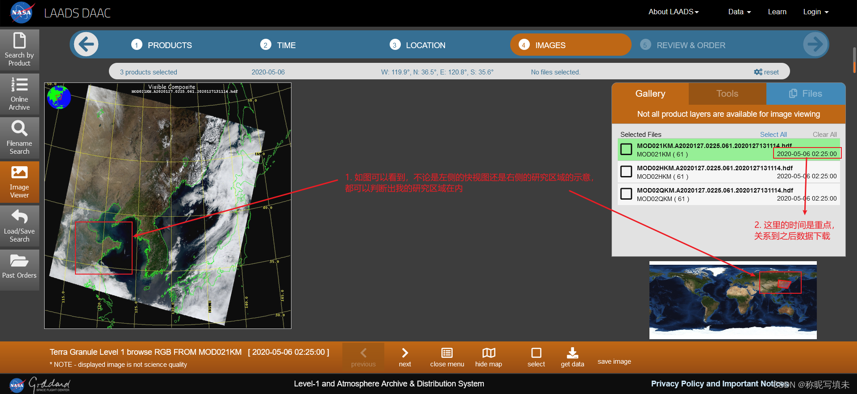The image size is (857, 394).
Task: Open Online Archive sidebar item
Action: point(19,94)
